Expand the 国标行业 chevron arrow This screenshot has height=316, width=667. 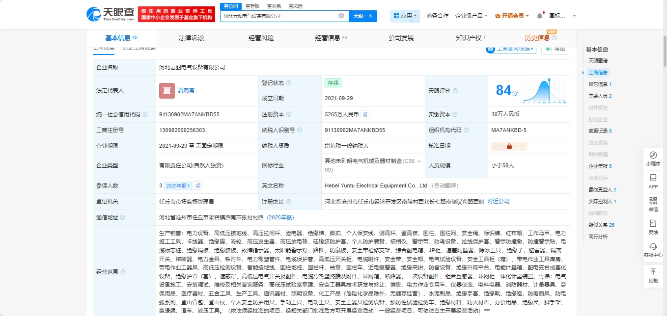pos(419,161)
